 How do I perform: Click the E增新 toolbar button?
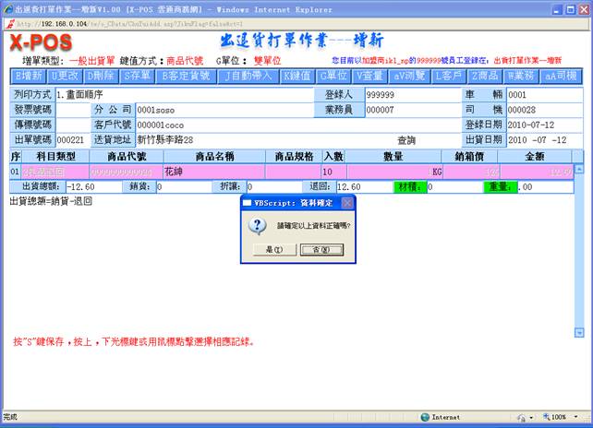(x=29, y=76)
